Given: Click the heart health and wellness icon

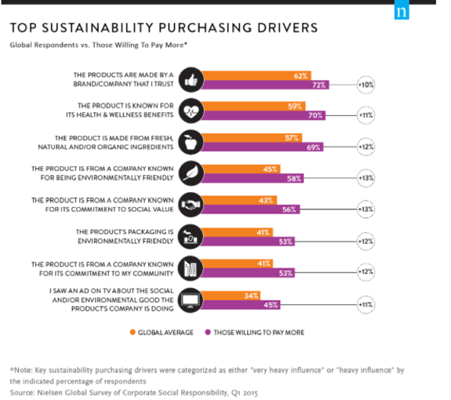Looking at the screenshot, I should click(191, 111).
